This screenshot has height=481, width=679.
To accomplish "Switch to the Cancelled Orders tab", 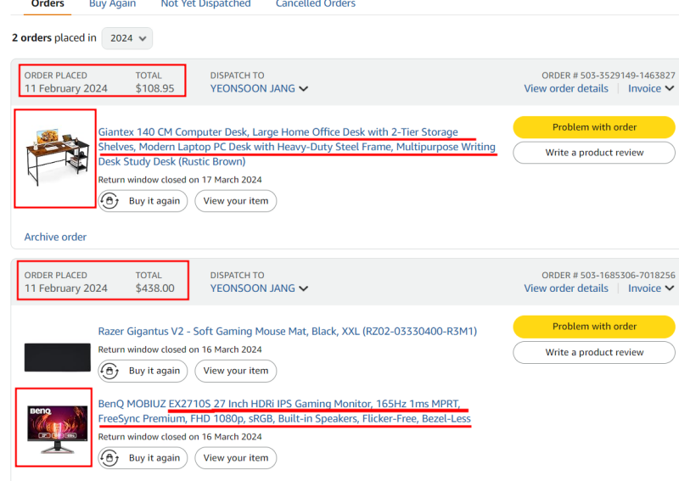I will 316,4.
